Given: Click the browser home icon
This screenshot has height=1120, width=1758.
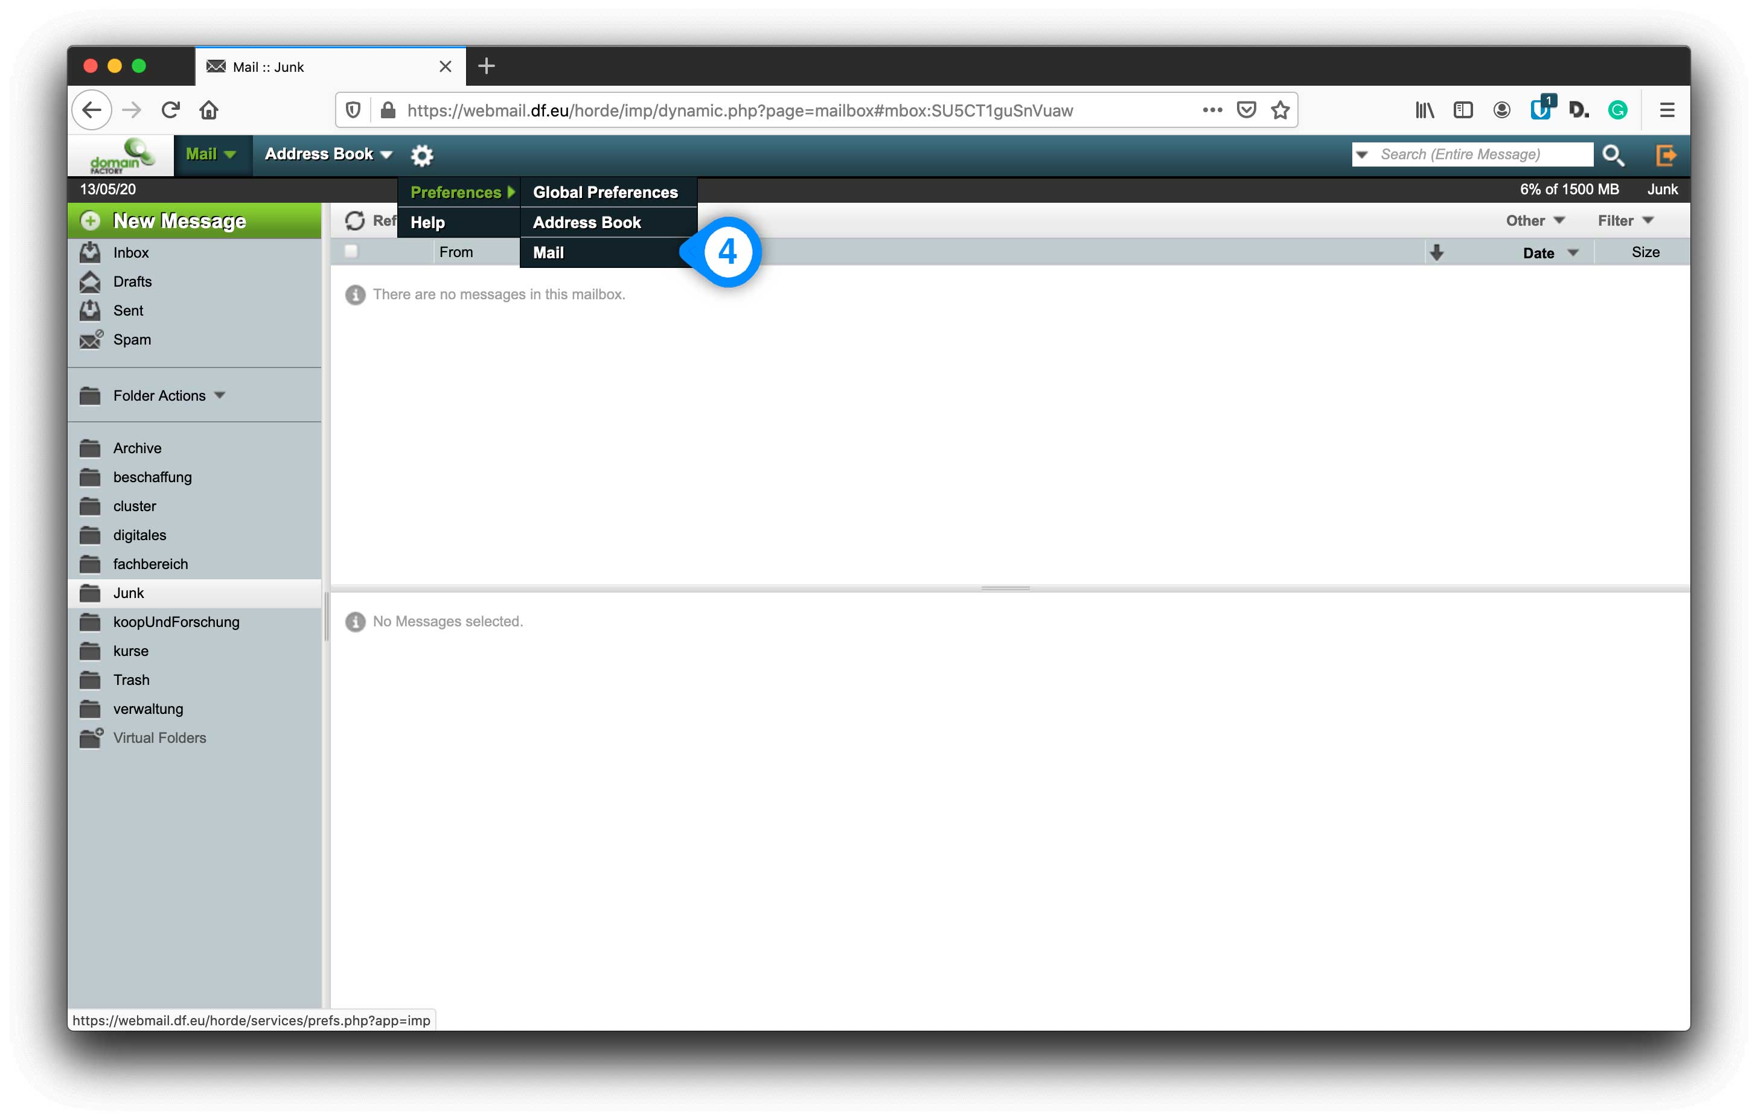Looking at the screenshot, I should click(209, 110).
